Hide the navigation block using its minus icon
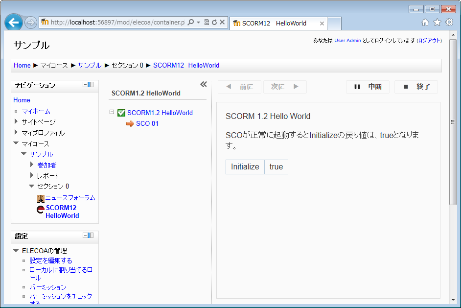The image size is (461, 308). pos(85,85)
